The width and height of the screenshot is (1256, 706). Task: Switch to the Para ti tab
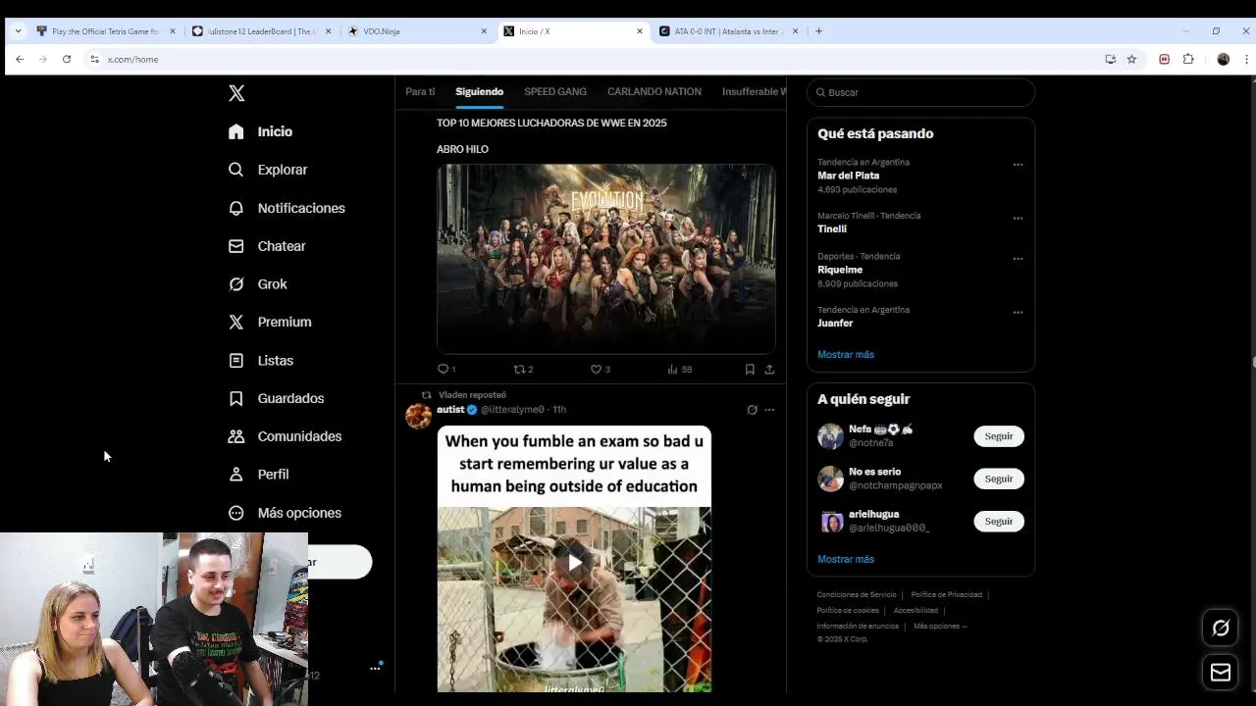[x=420, y=91]
